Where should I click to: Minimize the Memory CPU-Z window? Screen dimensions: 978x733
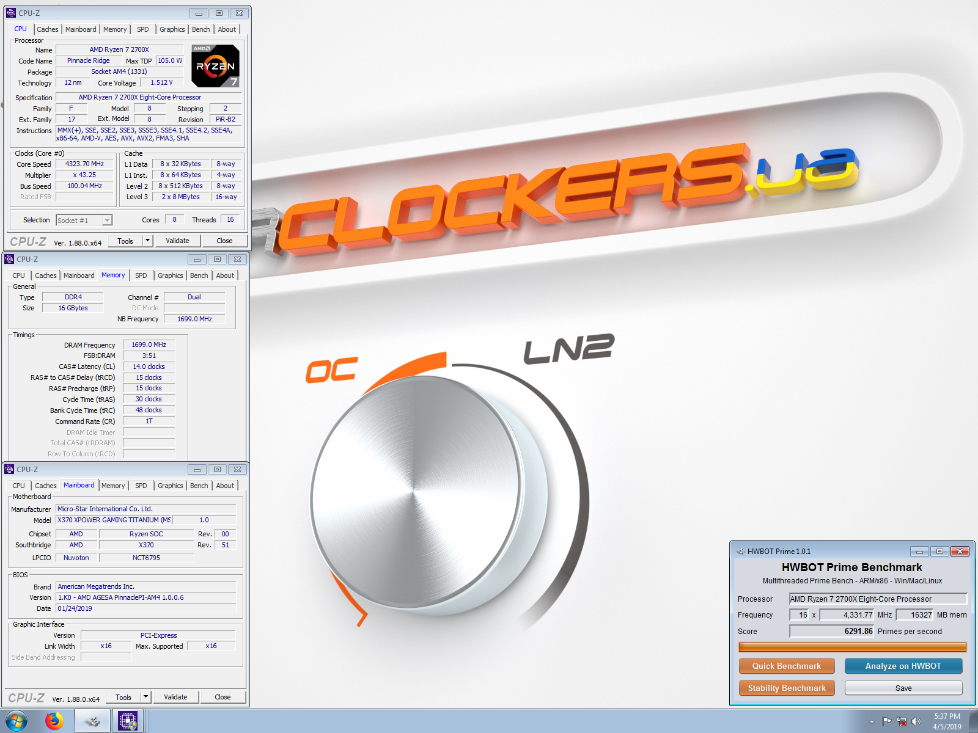(x=197, y=259)
